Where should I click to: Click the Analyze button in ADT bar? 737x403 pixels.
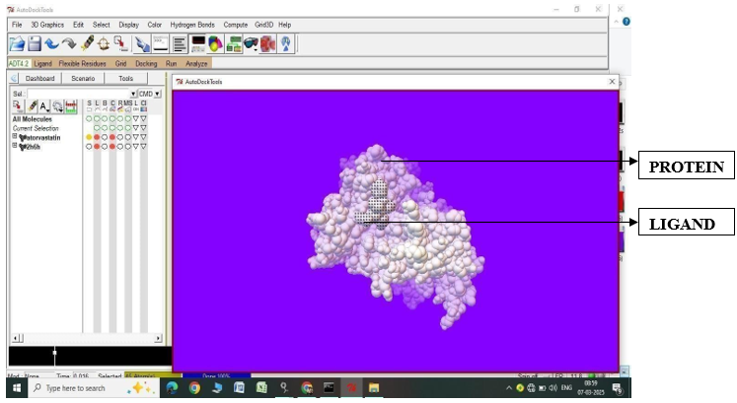click(x=196, y=63)
